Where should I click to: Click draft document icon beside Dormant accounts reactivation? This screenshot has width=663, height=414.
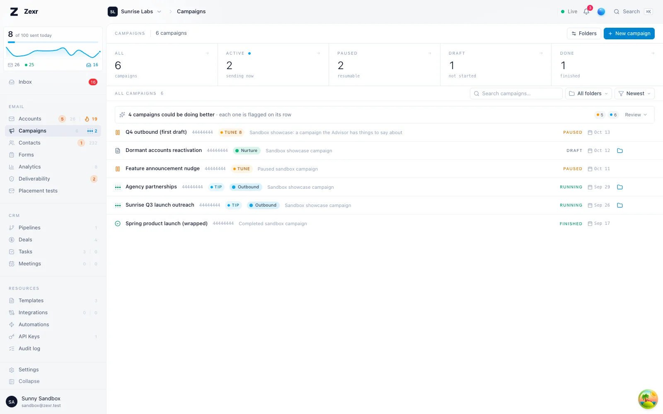118,151
